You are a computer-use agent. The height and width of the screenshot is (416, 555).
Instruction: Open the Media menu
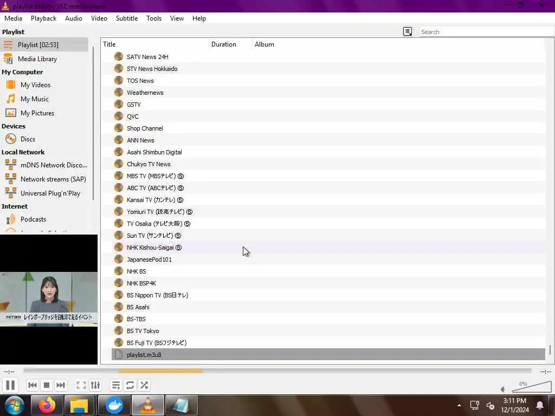(x=13, y=18)
